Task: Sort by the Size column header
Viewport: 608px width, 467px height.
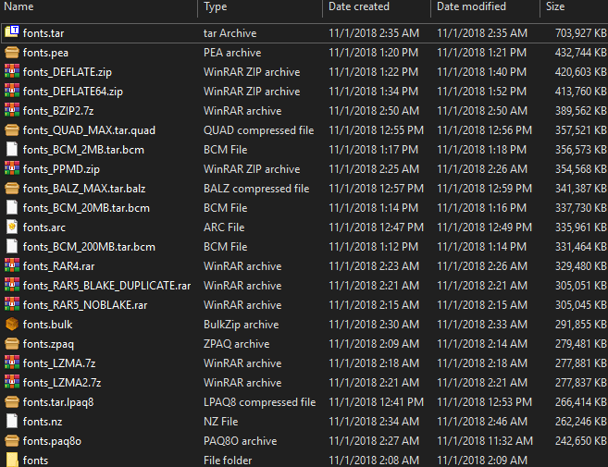Action: [x=555, y=6]
